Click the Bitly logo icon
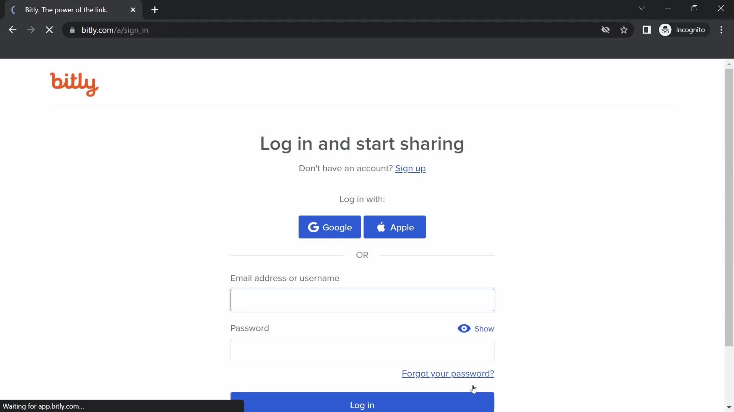734x412 pixels. (x=74, y=85)
